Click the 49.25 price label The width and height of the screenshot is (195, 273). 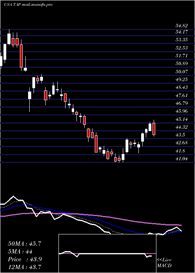(x=182, y=80)
